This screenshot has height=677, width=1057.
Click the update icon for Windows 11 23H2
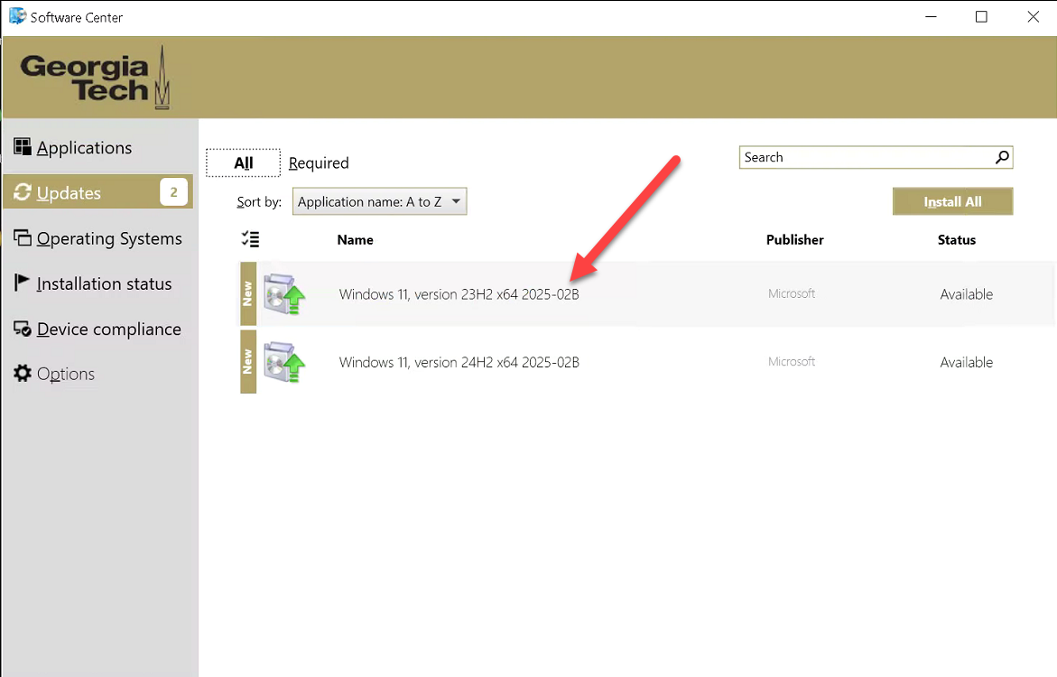coord(283,294)
